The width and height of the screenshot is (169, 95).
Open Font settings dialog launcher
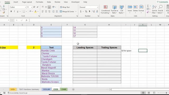click(39, 16)
